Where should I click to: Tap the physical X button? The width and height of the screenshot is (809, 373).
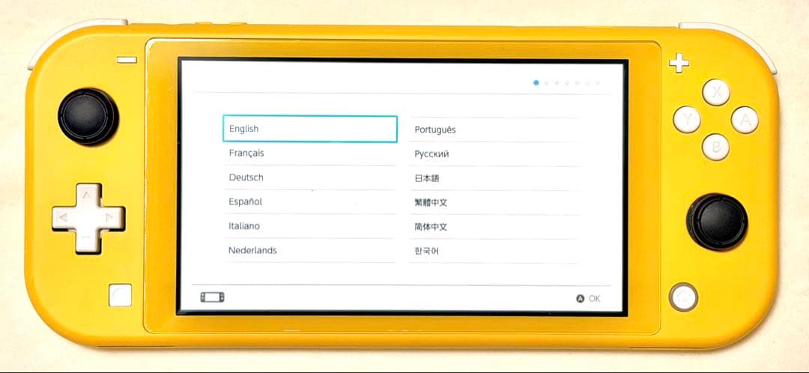point(715,92)
